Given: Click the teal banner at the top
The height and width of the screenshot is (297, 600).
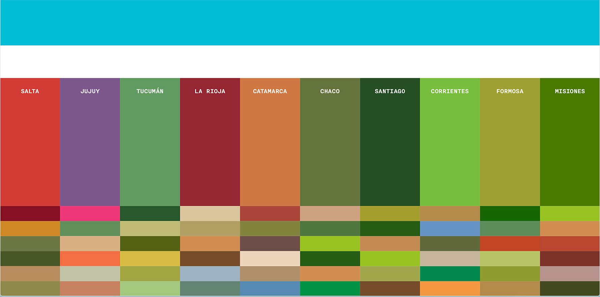Looking at the screenshot, I should 300,23.
